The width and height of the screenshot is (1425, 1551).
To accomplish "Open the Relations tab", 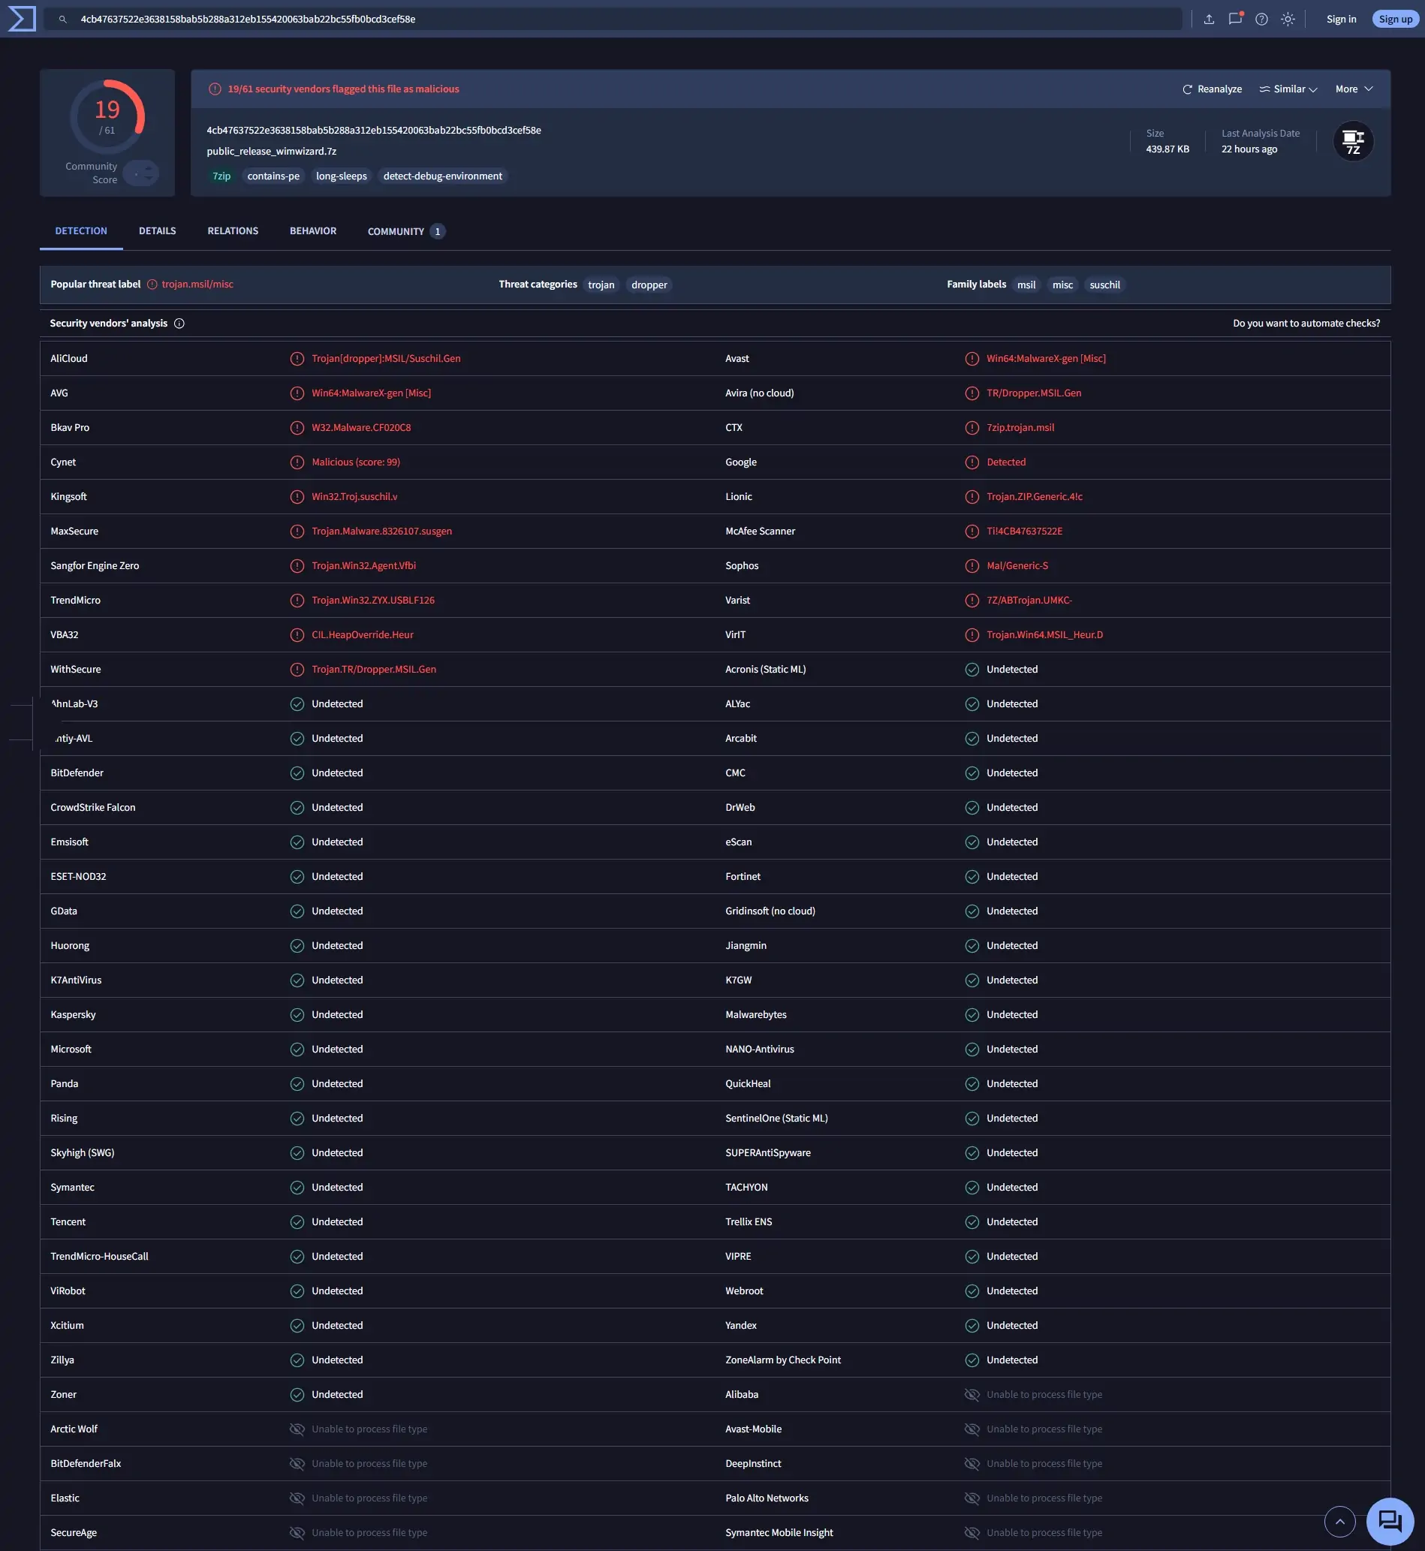I will [233, 231].
